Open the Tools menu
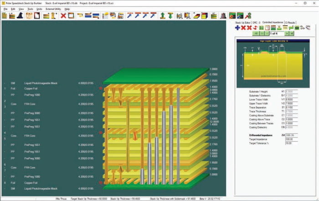 [x=30, y=9]
